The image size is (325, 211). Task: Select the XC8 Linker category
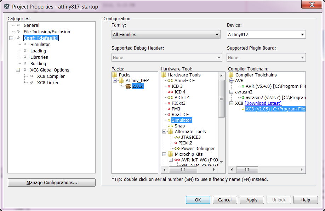click(x=48, y=83)
